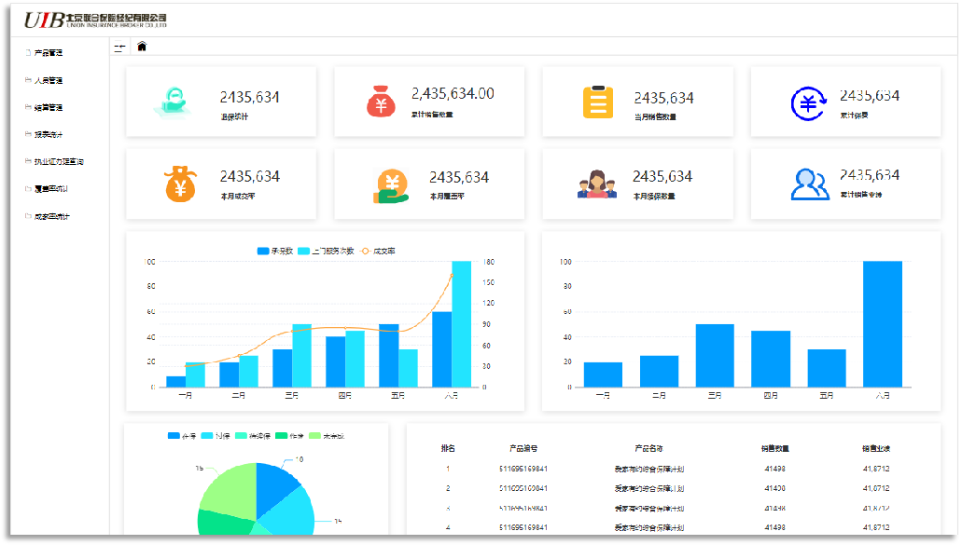Viewport: 962px width, 545px height.
Task: Click the 一月 bar in right bar chart
Action: click(603, 375)
